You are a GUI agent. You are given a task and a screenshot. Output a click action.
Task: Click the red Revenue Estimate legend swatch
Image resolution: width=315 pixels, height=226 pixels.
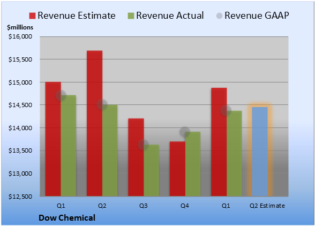click(32, 16)
